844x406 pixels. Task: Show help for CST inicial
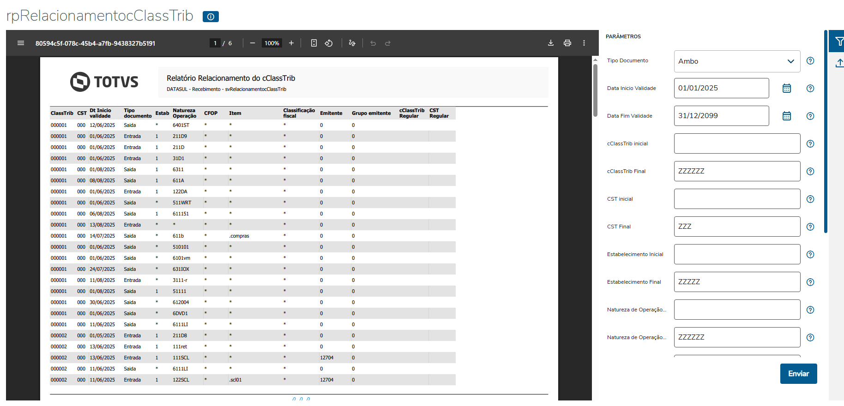(x=810, y=199)
